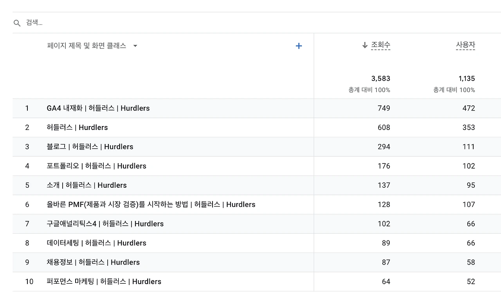Sort by the 조회수 column header
501x297 pixels.
click(381, 45)
